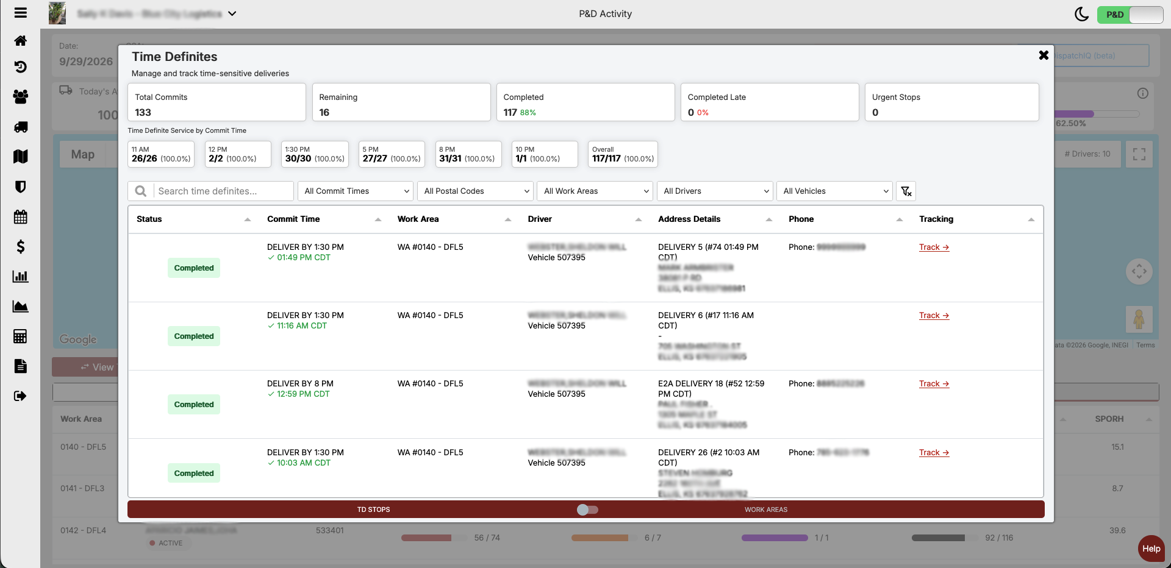Select the 12 PM commit time card
This screenshot has height=568, width=1171.
[x=238, y=154]
